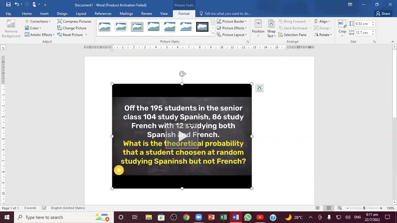Image resolution: width=397 pixels, height=223 pixels.
Task: Switch to the Review tab
Action: [146, 14]
